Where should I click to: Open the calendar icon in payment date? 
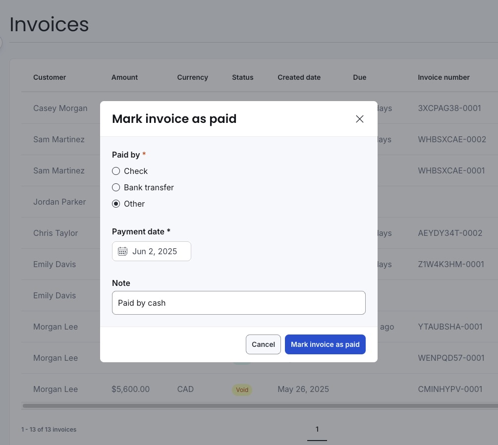[122, 251]
